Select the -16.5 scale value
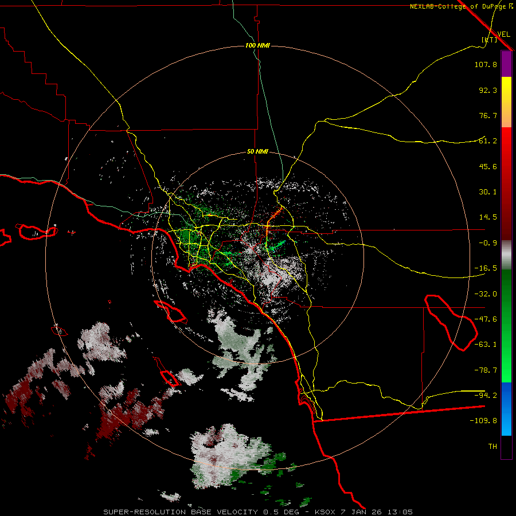 coord(486,268)
